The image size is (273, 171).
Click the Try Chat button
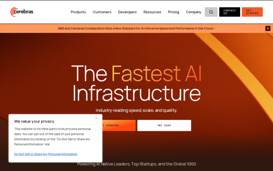[164, 125]
